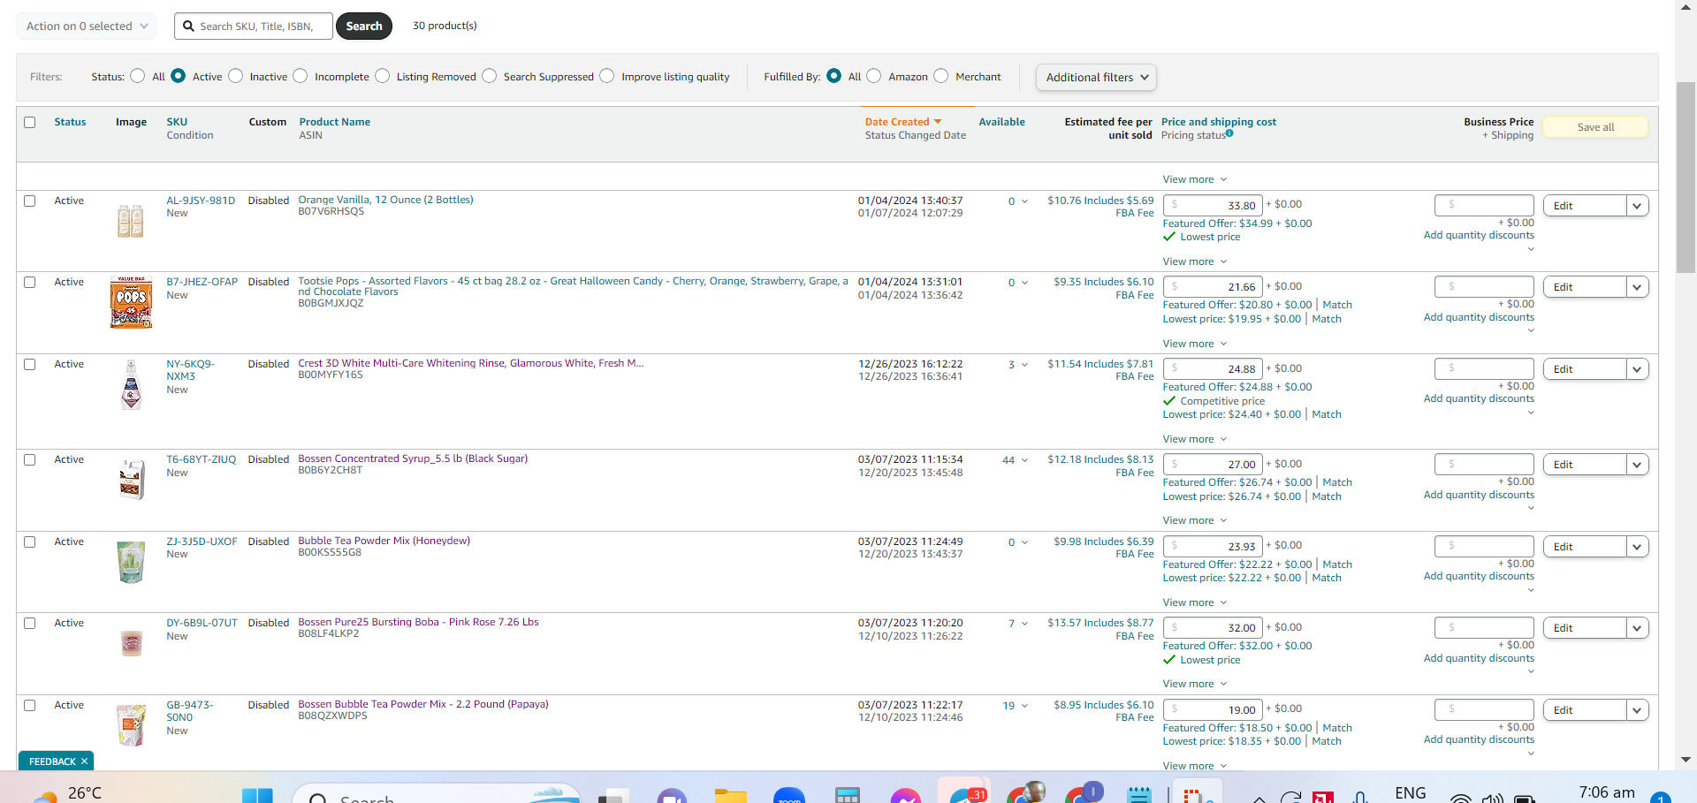Tick the checkbox for SKU T6-68YT-ZIUQ
This screenshot has width=1697, height=803.
click(30, 460)
